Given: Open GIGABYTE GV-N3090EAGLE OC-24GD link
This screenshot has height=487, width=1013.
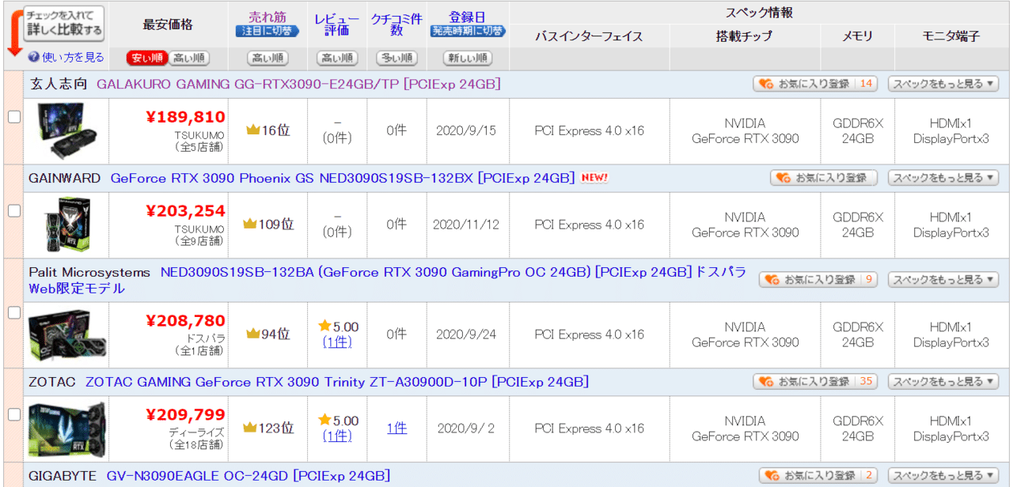Looking at the screenshot, I should (x=249, y=476).
